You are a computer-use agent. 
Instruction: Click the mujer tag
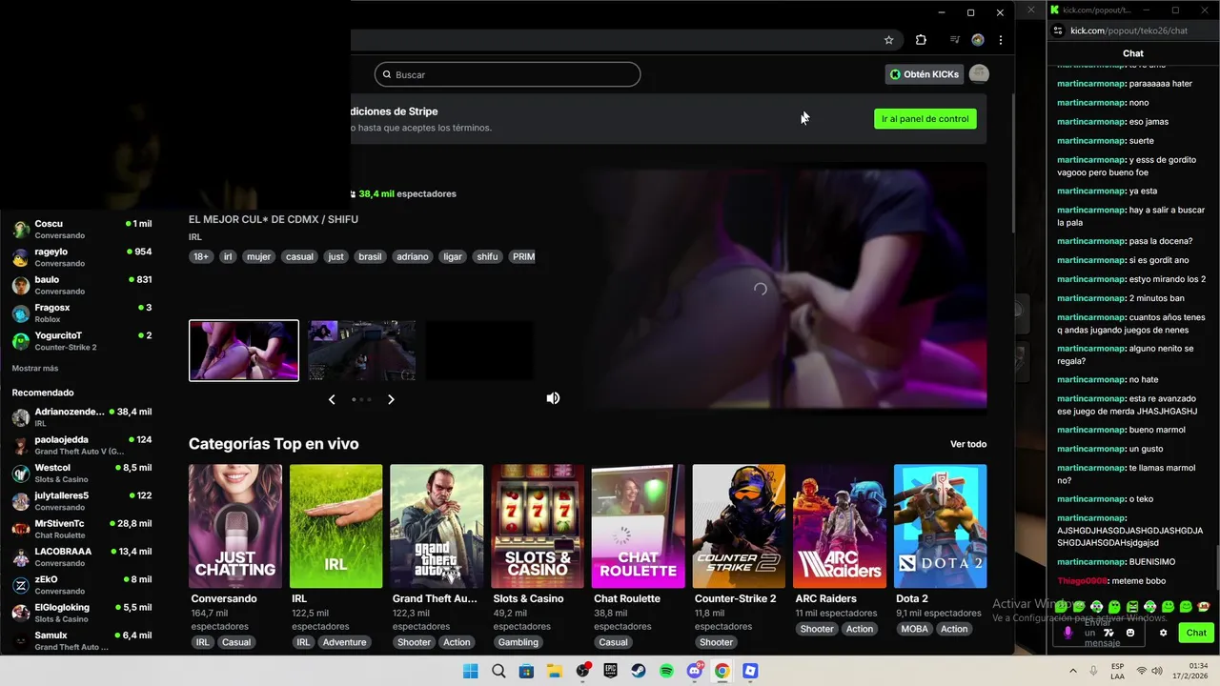coord(259,256)
